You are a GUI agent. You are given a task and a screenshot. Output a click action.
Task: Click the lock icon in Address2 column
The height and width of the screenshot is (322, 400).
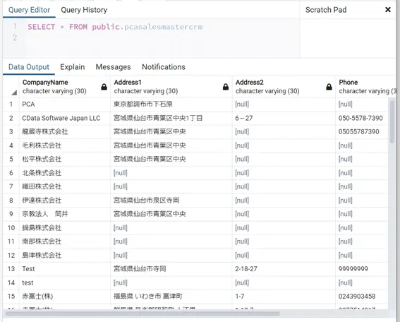pyautogui.click(x=329, y=87)
